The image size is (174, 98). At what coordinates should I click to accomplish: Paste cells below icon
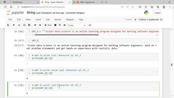[29, 25]
